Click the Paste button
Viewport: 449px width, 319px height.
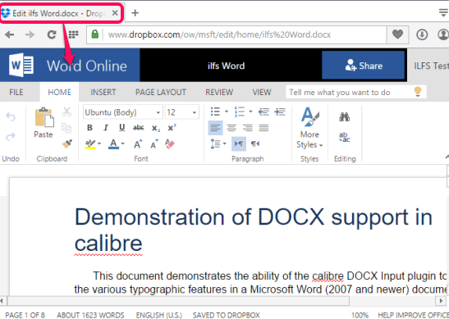(44, 123)
